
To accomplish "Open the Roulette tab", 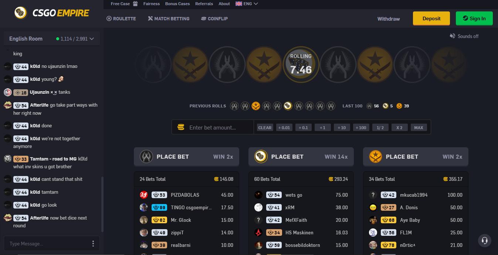I will pyautogui.click(x=121, y=18).
